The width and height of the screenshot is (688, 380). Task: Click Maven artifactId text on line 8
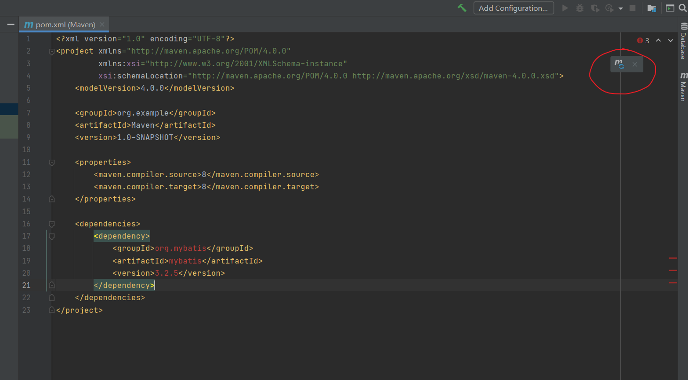143,125
